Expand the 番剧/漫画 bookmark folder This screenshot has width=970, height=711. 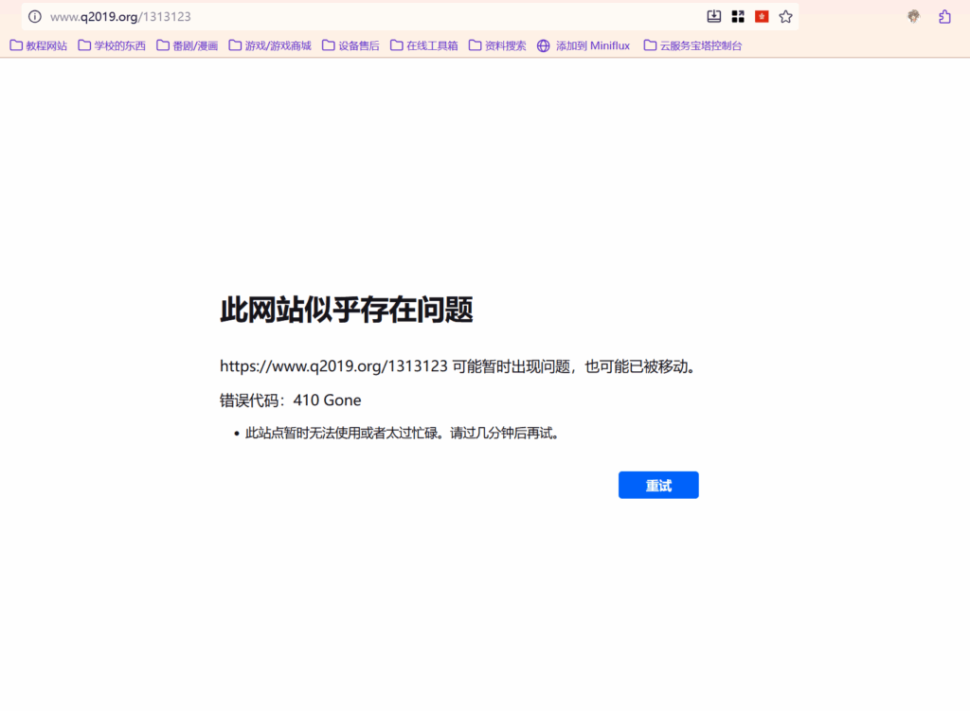coord(188,45)
